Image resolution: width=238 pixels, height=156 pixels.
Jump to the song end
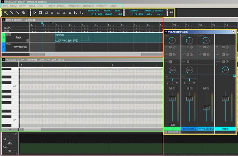(70, 13)
